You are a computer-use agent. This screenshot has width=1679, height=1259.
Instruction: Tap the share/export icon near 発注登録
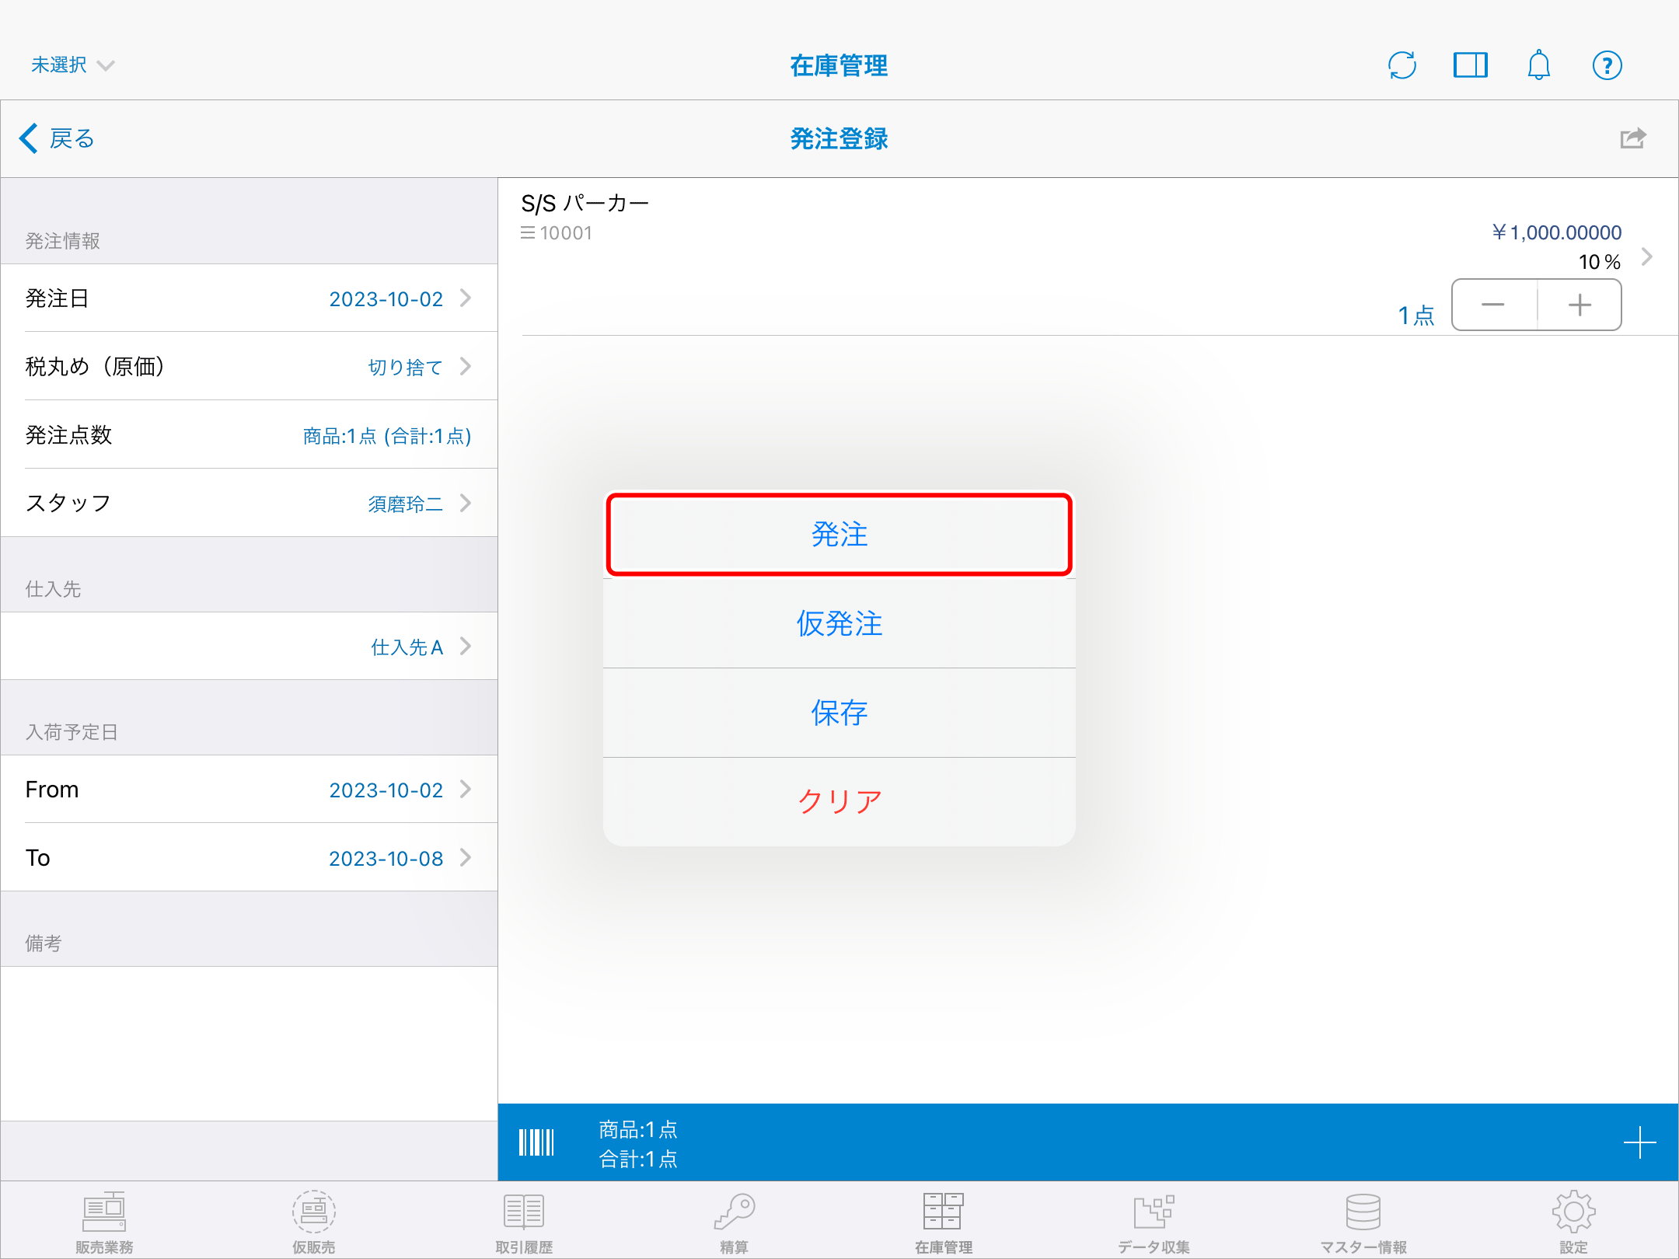pos(1633,138)
